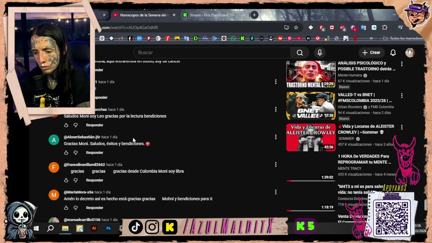Start voice search with the microphone icon
Image resolution: width=432 pixels, height=243 pixels.
click(320, 53)
